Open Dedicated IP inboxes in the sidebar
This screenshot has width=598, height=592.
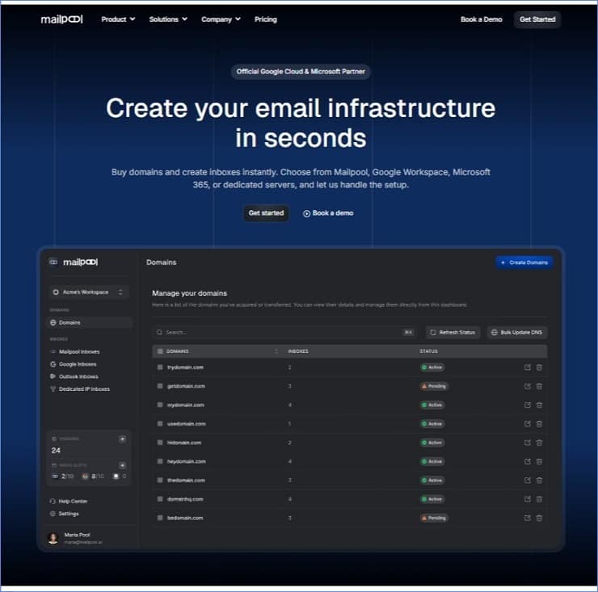pyautogui.click(x=84, y=388)
